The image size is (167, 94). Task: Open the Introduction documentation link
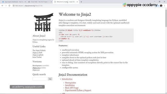click(67, 79)
